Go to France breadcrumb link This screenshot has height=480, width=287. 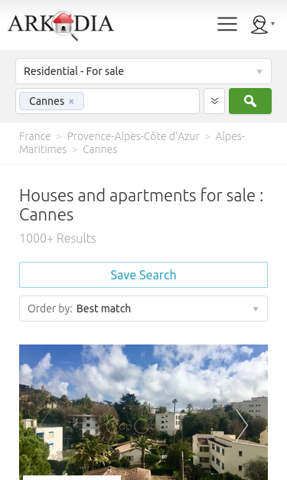coord(35,136)
